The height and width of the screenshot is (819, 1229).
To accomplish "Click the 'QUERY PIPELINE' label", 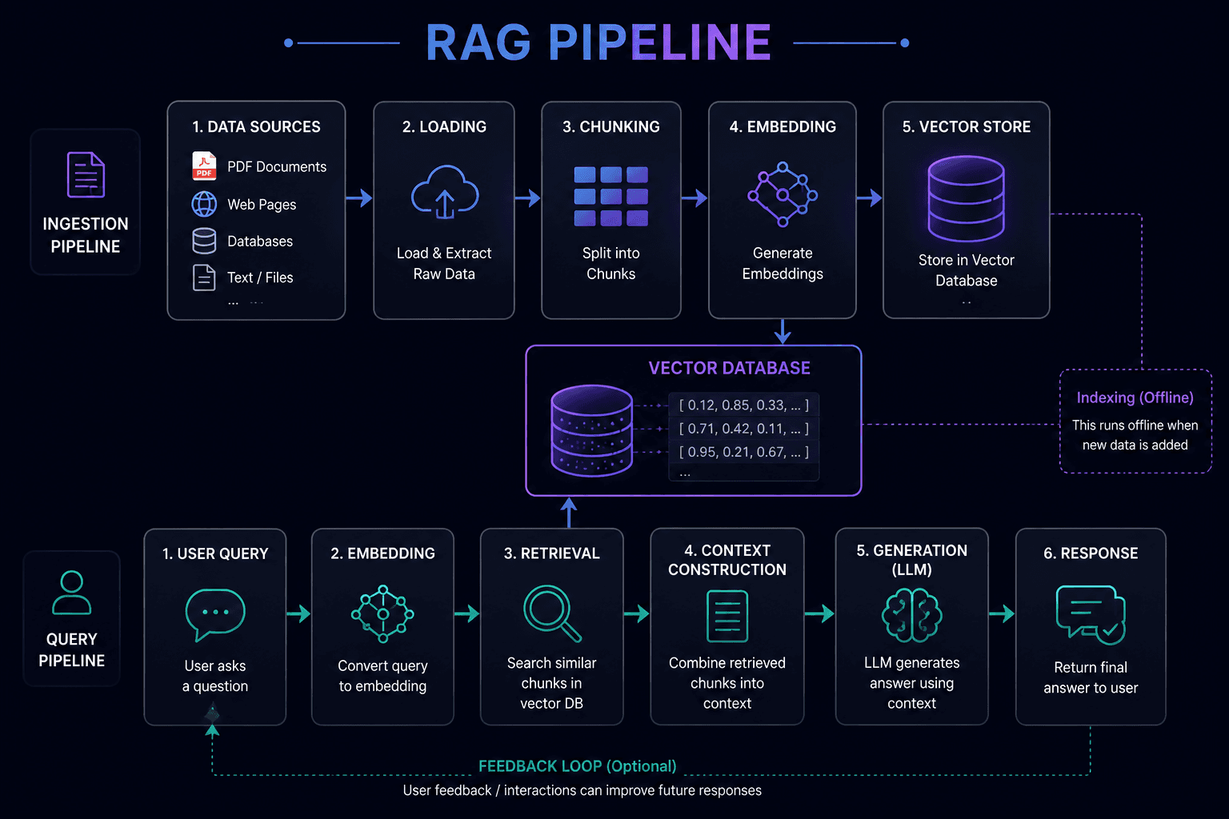I will click(x=71, y=649).
